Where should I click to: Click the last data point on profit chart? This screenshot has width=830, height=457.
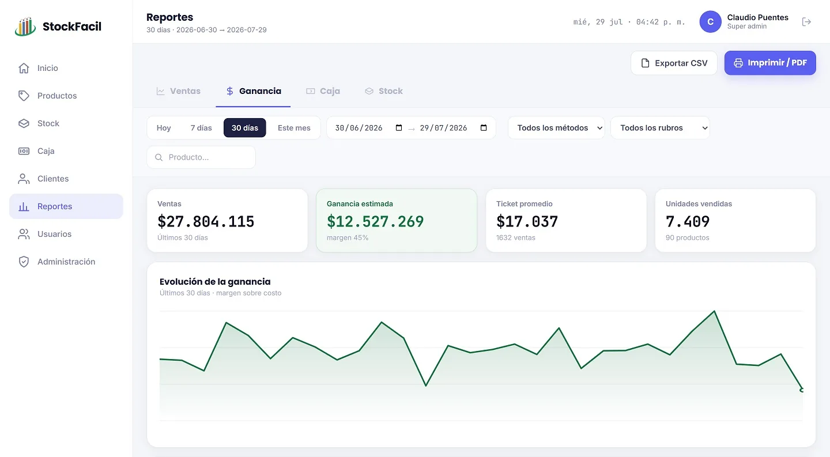(802, 390)
